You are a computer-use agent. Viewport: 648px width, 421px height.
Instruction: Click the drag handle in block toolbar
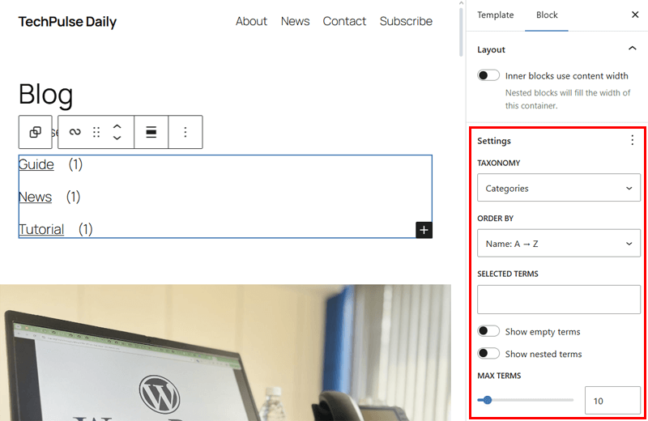(x=96, y=132)
